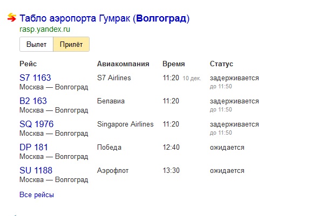Click the Авиакомпания column header
Viewport: 313px width, 216px height.
(123, 64)
